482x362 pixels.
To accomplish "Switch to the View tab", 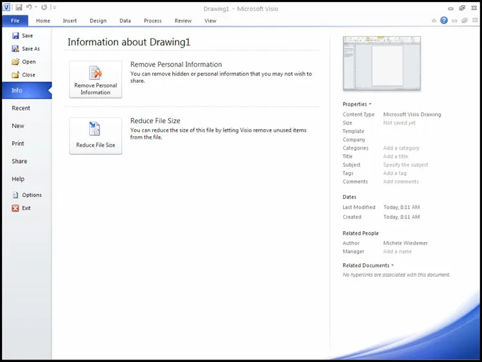I will pyautogui.click(x=211, y=21).
